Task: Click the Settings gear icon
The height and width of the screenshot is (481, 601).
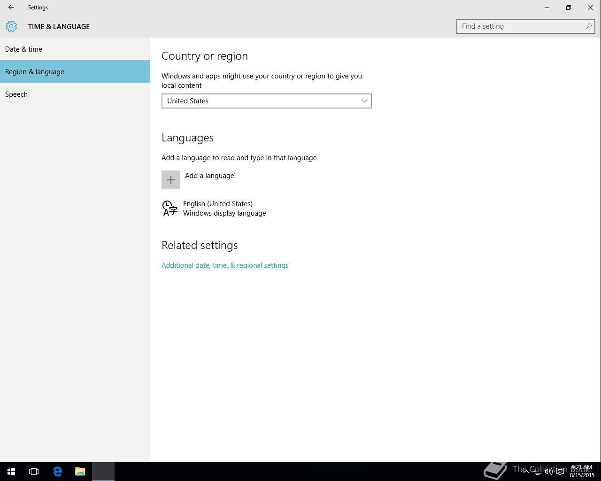Action: 11,26
